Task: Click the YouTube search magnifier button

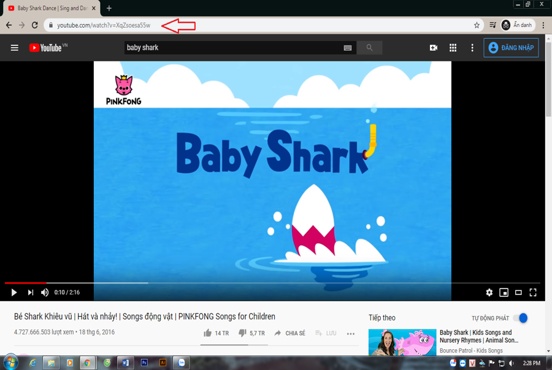Action: coord(369,47)
